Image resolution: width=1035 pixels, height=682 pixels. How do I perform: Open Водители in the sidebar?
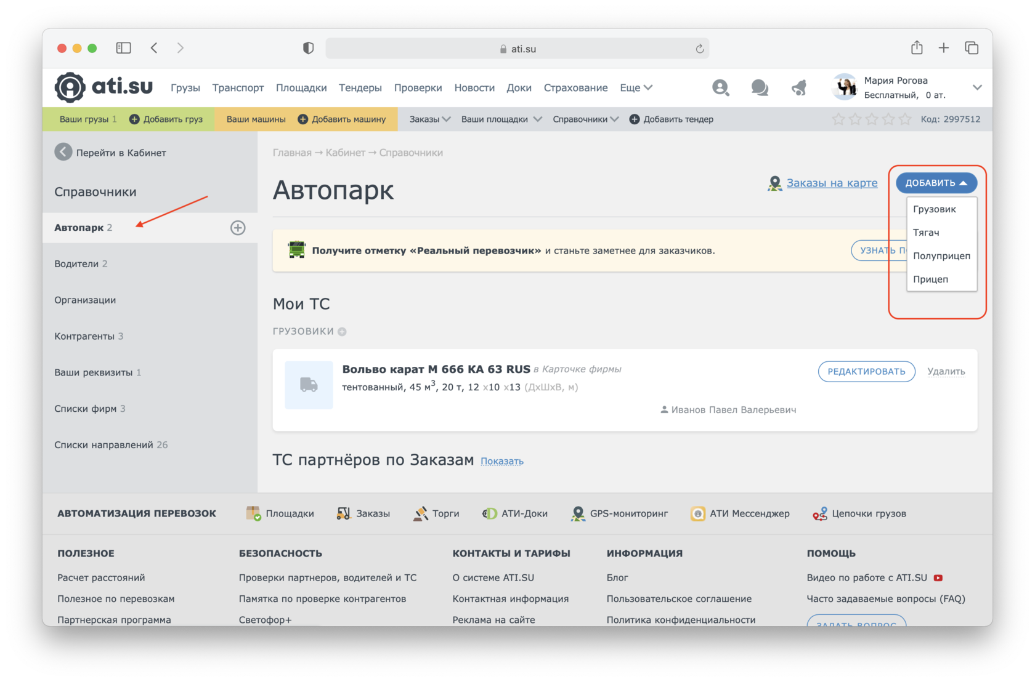(x=150, y=263)
